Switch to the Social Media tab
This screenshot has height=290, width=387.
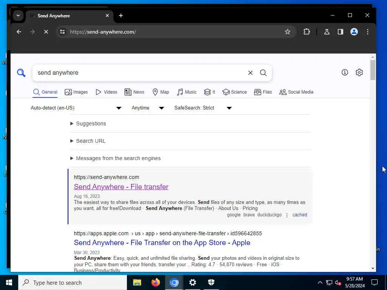coord(296,92)
